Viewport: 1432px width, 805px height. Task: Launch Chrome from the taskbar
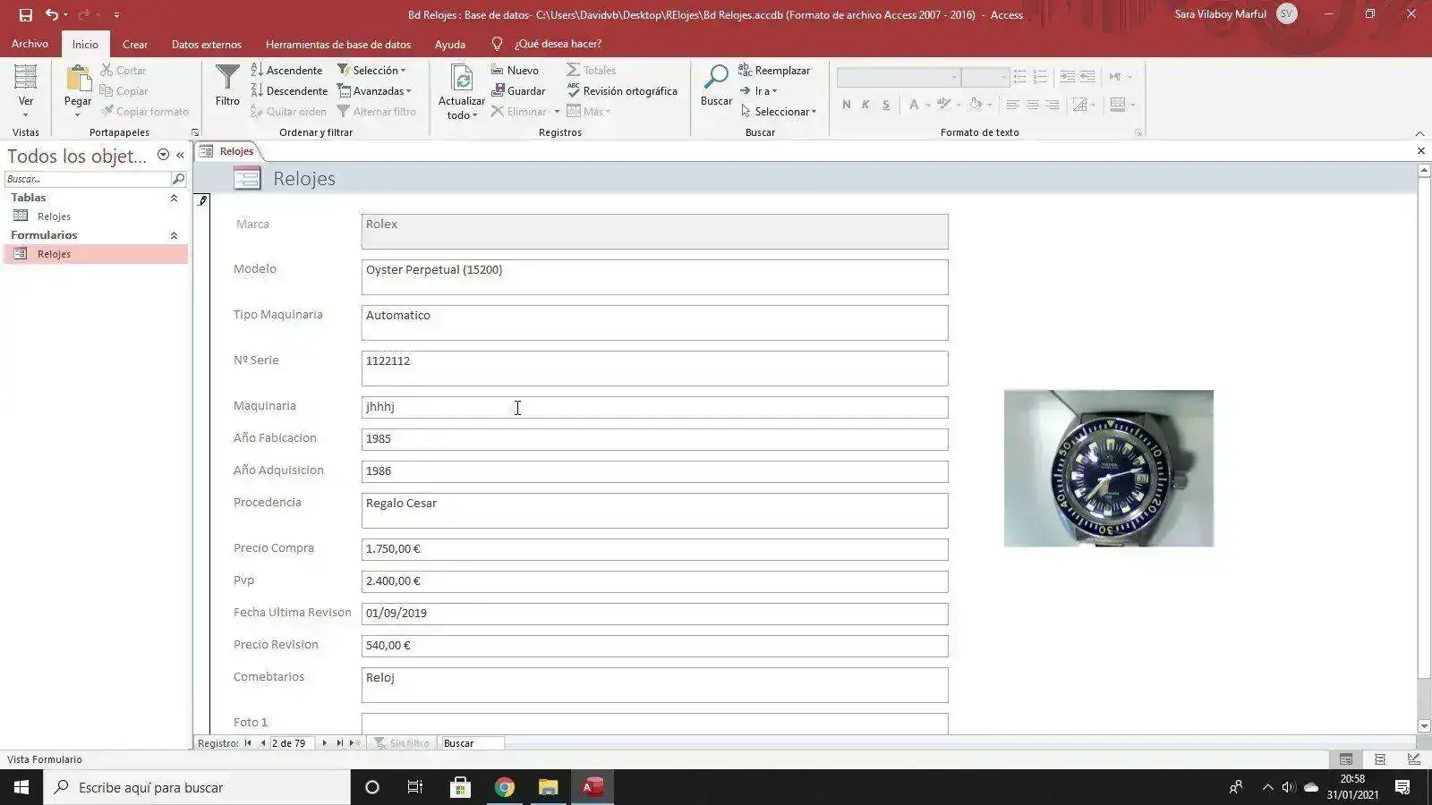coord(504,787)
